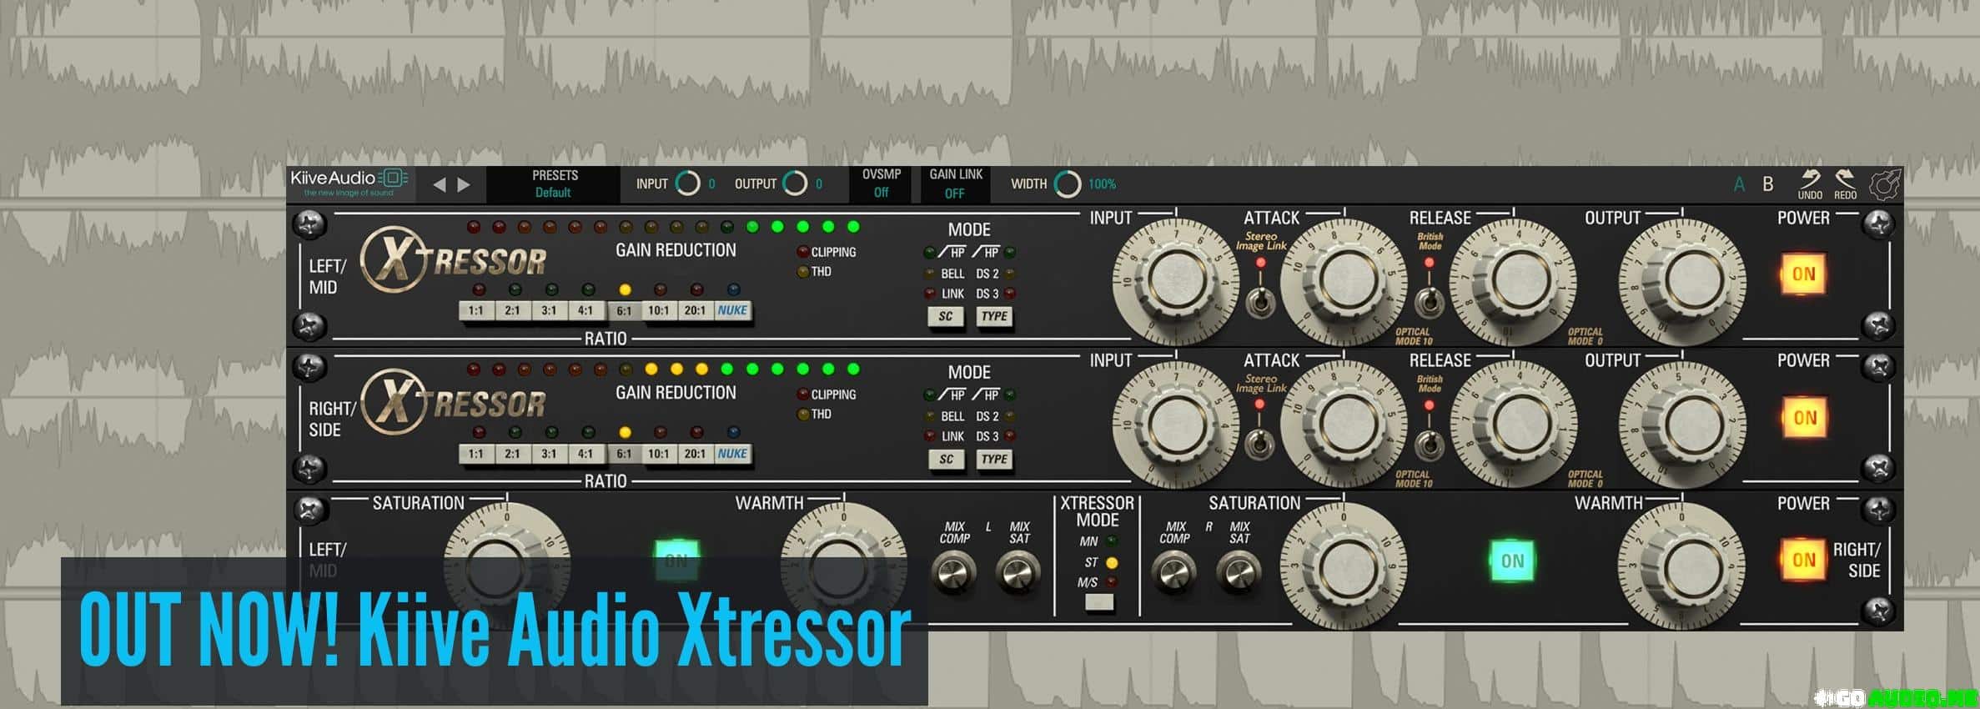Click SC mode button on Right/Side unit
Screen dimensions: 1980x709
pyautogui.click(x=946, y=460)
